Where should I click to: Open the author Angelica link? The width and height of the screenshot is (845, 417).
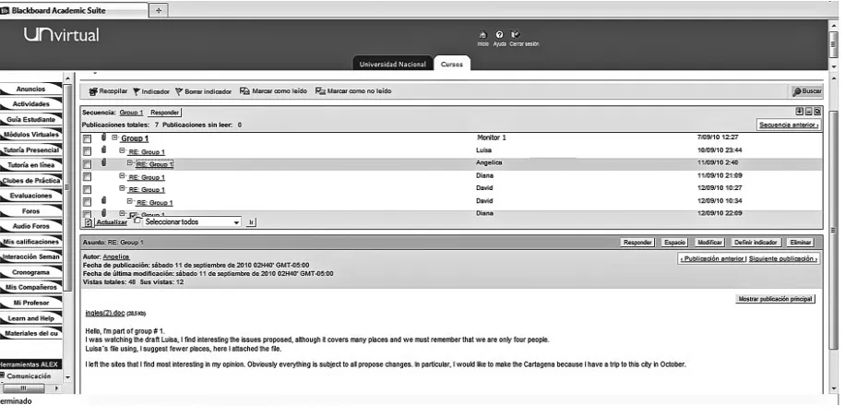pos(116,257)
